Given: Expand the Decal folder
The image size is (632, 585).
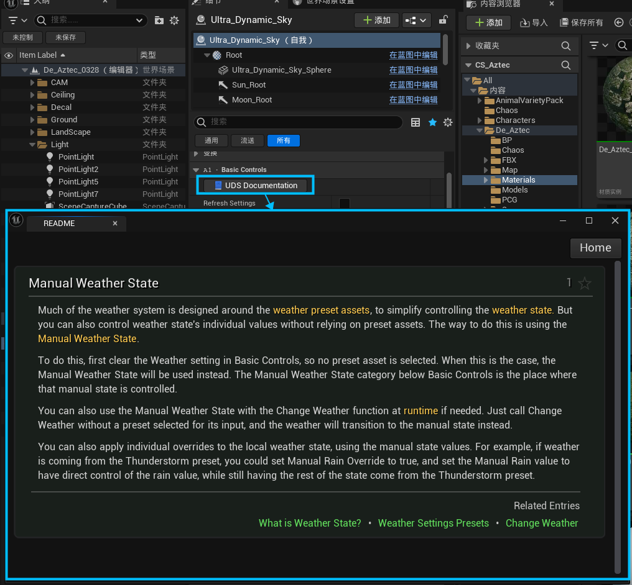Looking at the screenshot, I should (x=32, y=107).
